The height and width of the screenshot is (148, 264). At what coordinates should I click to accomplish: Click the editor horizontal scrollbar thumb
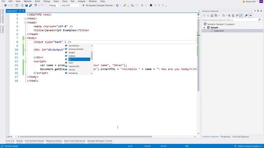[86, 136]
